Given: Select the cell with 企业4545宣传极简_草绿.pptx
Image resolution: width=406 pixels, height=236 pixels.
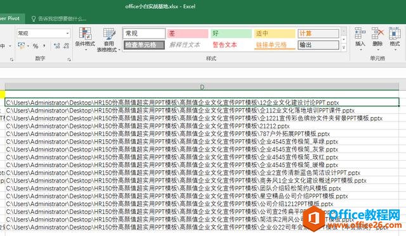Looking at the screenshot, I should pos(202,142).
